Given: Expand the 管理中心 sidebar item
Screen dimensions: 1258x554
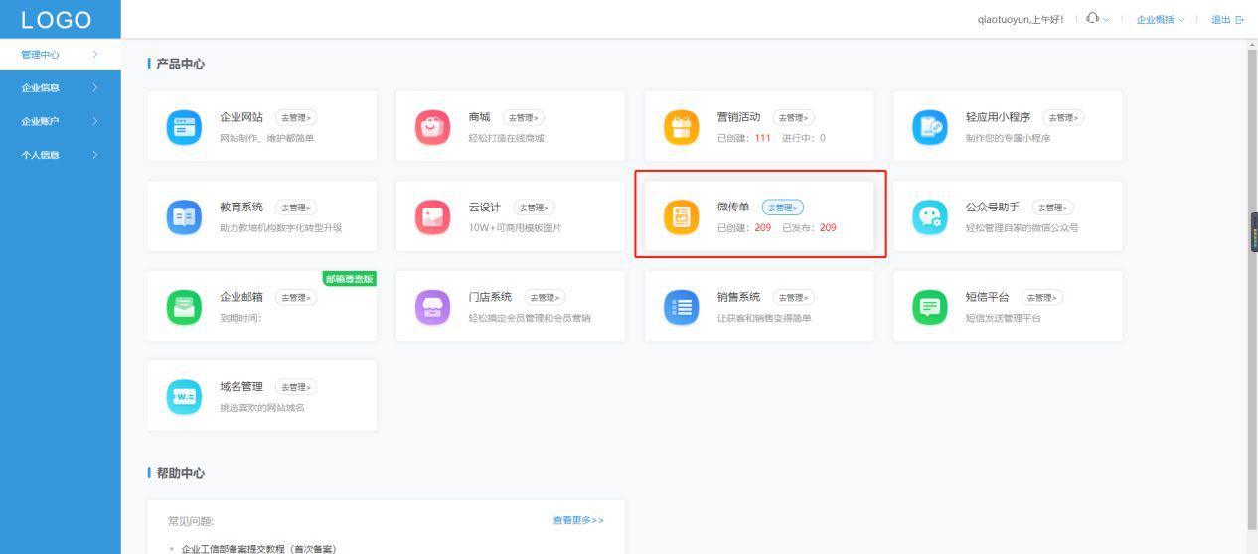Looking at the screenshot, I should click(x=60, y=55).
